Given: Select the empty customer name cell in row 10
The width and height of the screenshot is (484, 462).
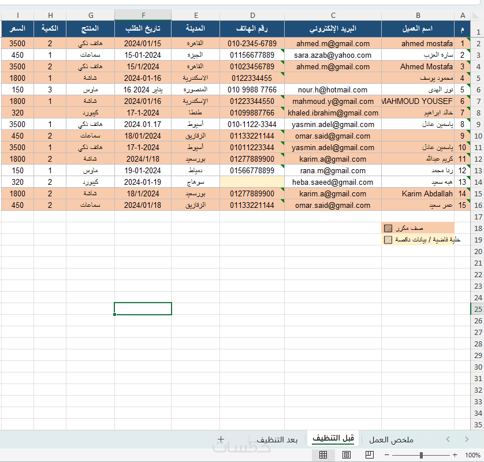Looking at the screenshot, I should tap(418, 136).
